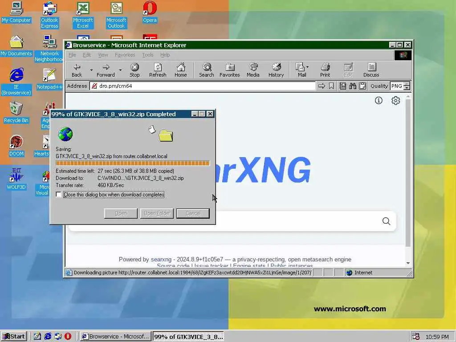Open the Favorites menu
The height and width of the screenshot is (342, 456).
125,55
